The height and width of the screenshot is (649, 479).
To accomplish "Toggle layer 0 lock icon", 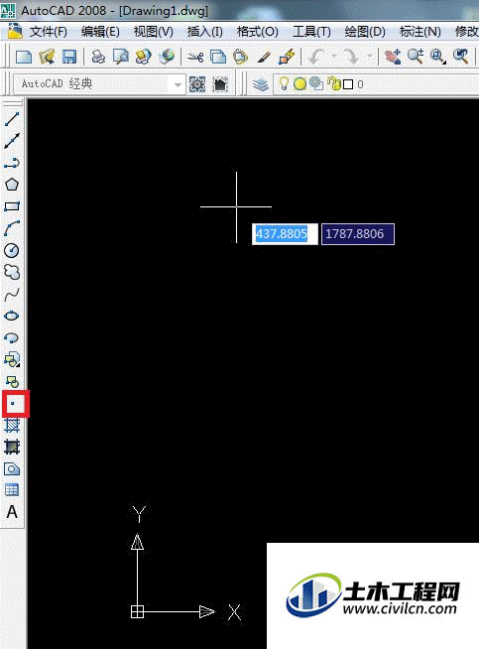I will pyautogui.click(x=334, y=84).
